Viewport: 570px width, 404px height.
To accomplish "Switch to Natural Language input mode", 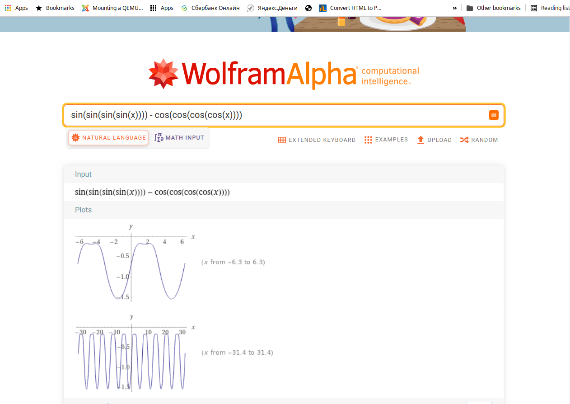I will coord(108,137).
